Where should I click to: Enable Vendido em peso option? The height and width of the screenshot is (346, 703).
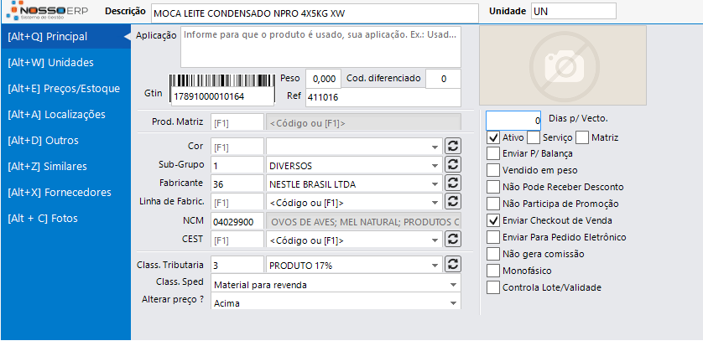tap(493, 170)
